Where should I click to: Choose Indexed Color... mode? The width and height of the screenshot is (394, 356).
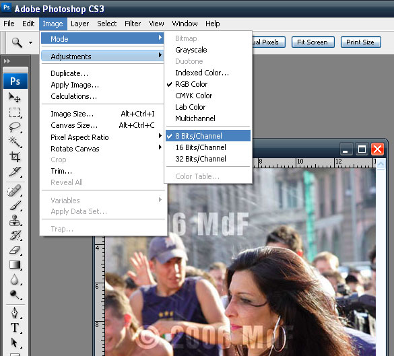pyautogui.click(x=208, y=73)
